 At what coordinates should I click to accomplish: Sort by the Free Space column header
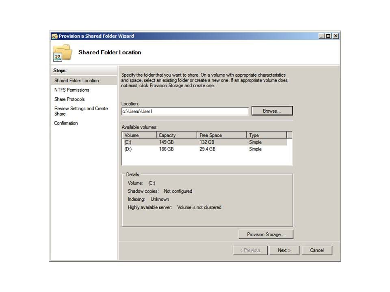221,135
